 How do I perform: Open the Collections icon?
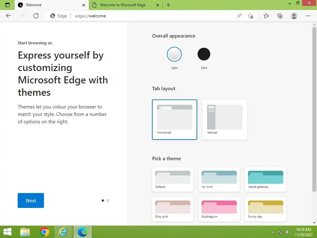pyautogui.click(x=280, y=16)
